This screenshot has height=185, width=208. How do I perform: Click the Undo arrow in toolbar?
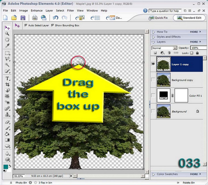coord(55,18)
